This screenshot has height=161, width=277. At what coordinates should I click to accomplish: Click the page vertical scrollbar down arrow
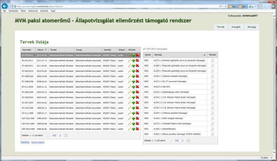(274, 152)
